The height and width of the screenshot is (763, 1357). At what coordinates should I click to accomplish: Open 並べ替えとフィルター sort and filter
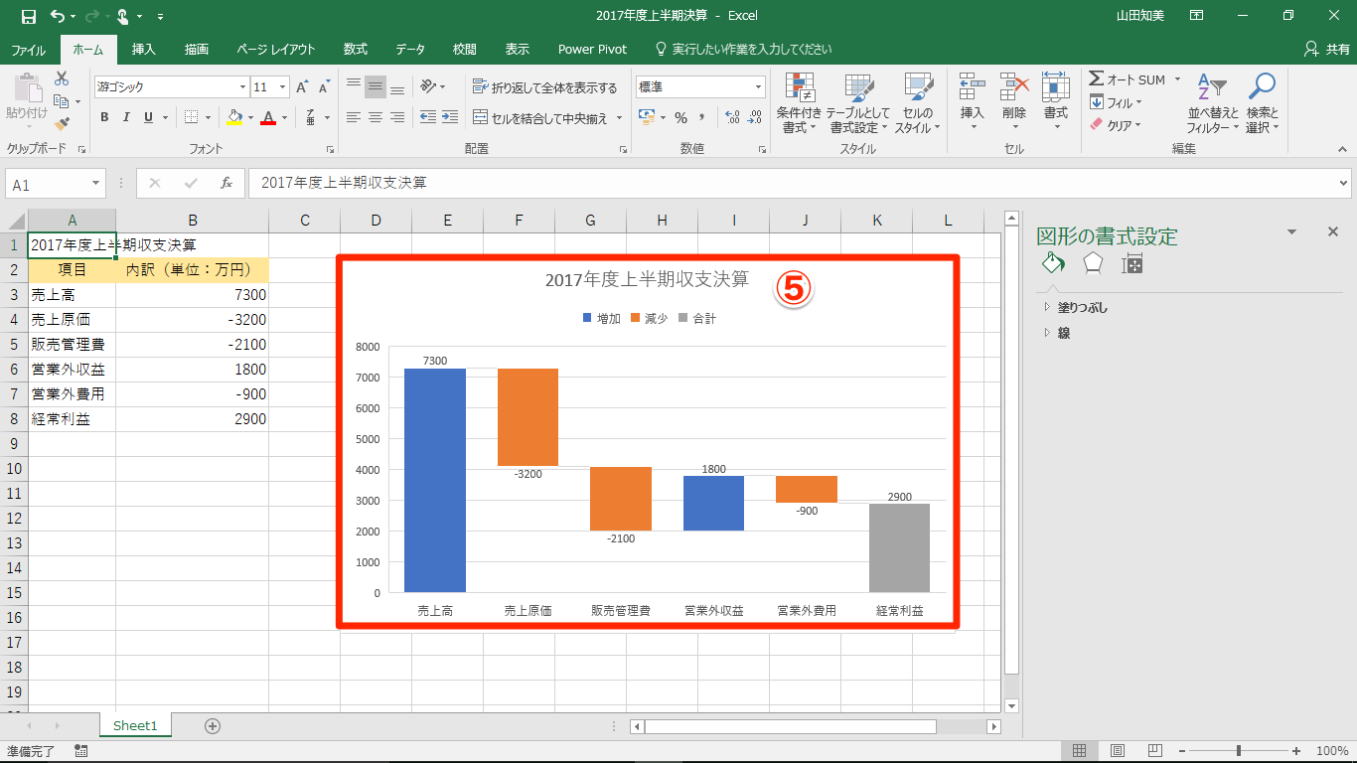[x=1212, y=103]
